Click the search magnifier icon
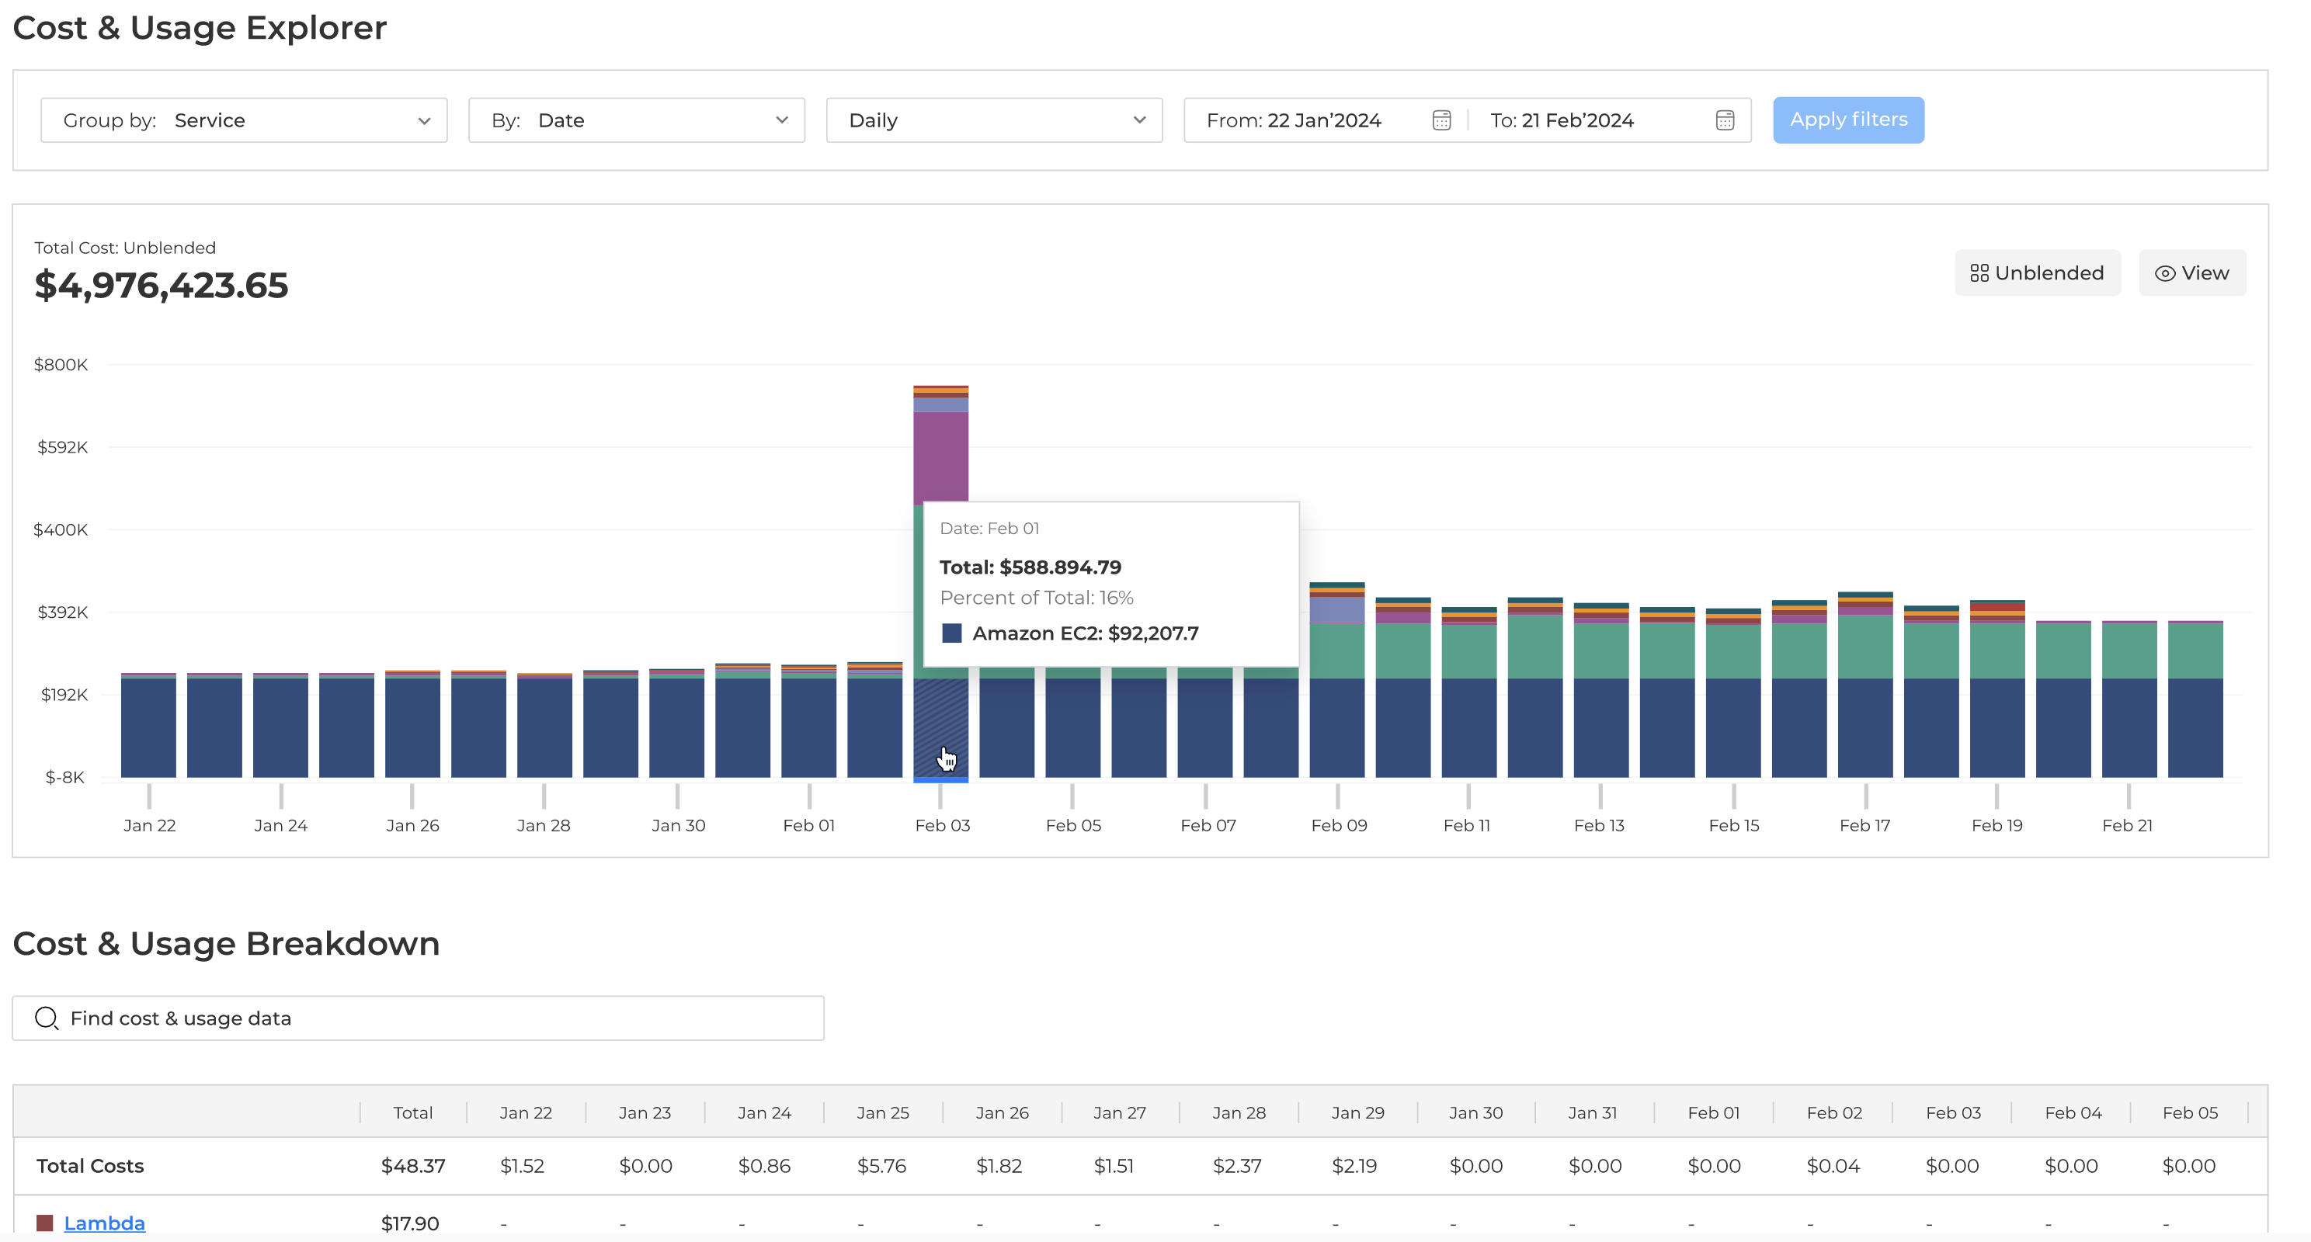Screen dimensions: 2311x1242 pyautogui.click(x=47, y=1018)
